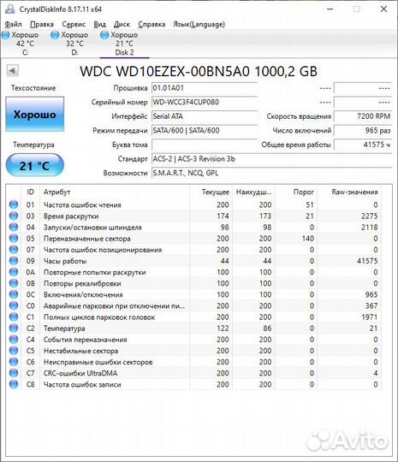Click status circle for attribute 04 row
Viewport: 398px width, 462px height.
14,228
